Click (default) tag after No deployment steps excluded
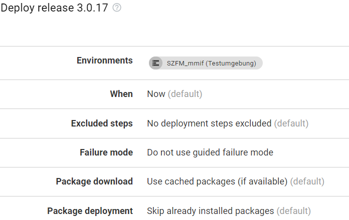349x220 pixels. coord(291,123)
